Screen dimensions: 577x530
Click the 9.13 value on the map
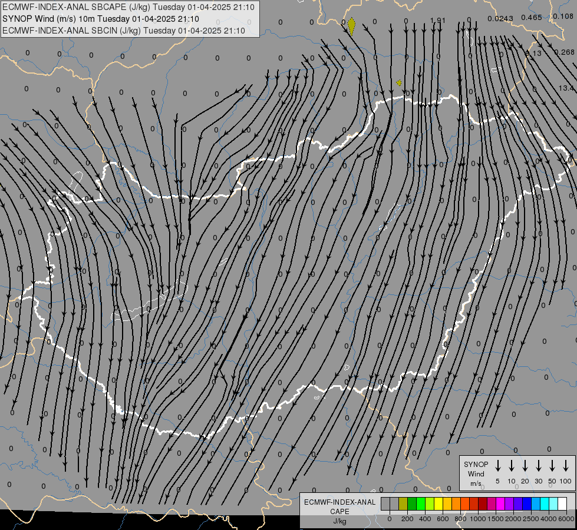click(533, 54)
